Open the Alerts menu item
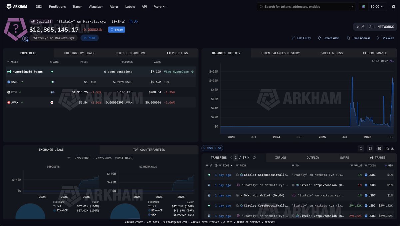 114,7
